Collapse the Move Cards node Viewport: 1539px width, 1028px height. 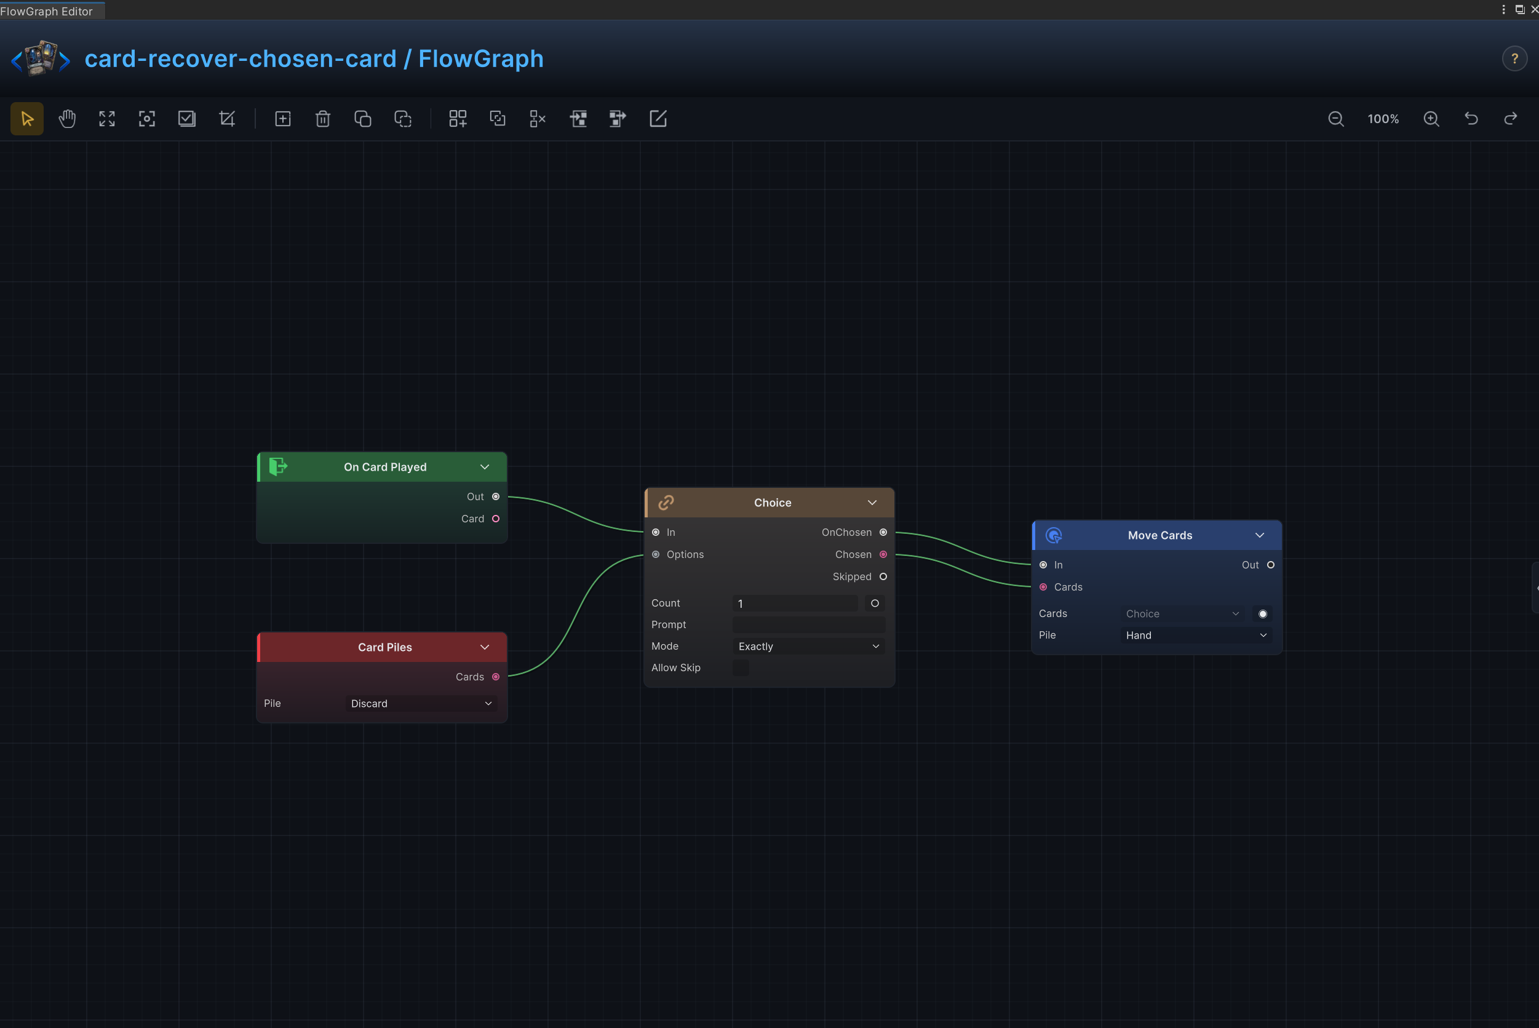tap(1260, 536)
